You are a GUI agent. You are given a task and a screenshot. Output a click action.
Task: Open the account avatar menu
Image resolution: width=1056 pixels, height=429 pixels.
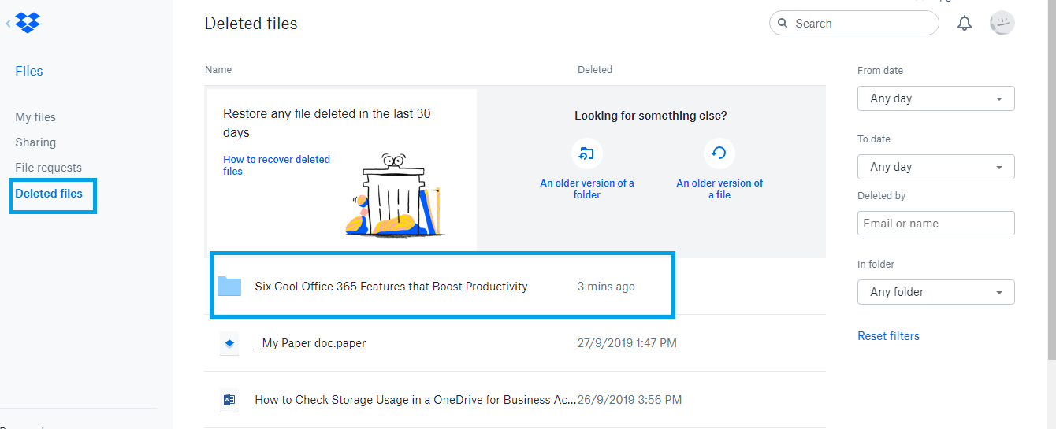(x=1002, y=23)
